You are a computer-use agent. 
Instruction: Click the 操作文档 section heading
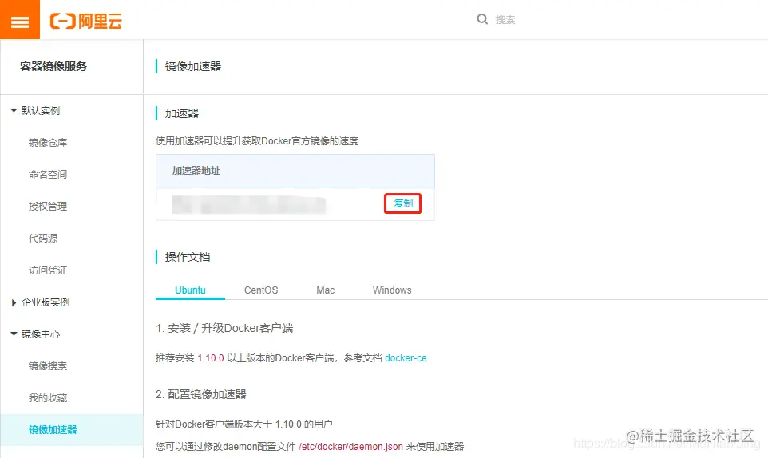[188, 257]
